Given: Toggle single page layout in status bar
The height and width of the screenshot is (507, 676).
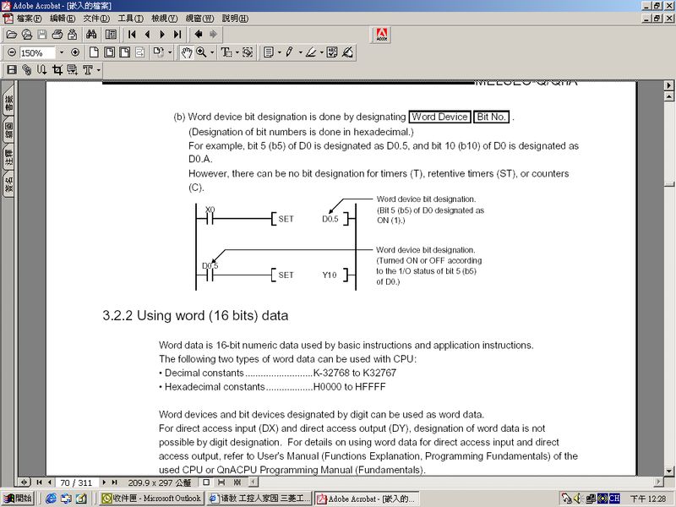Looking at the screenshot, I should point(206,482).
